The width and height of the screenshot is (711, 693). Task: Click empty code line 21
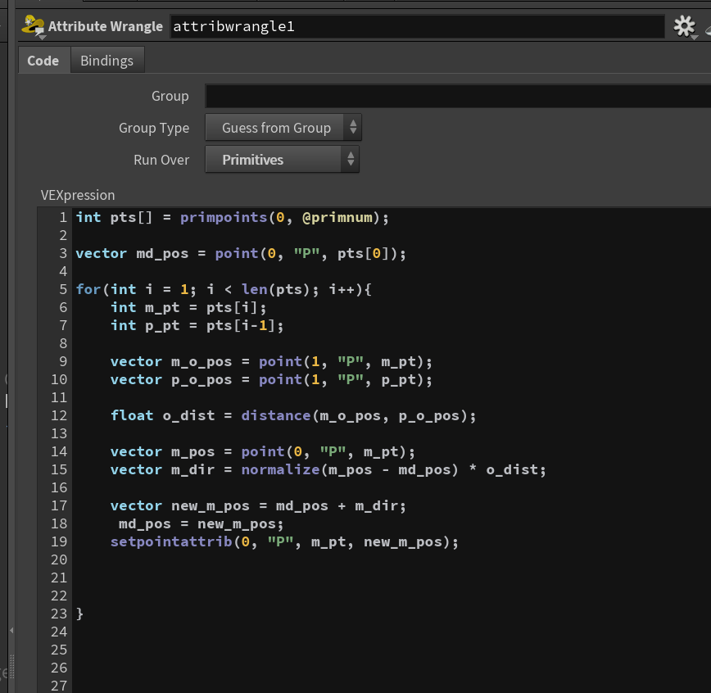point(390,577)
